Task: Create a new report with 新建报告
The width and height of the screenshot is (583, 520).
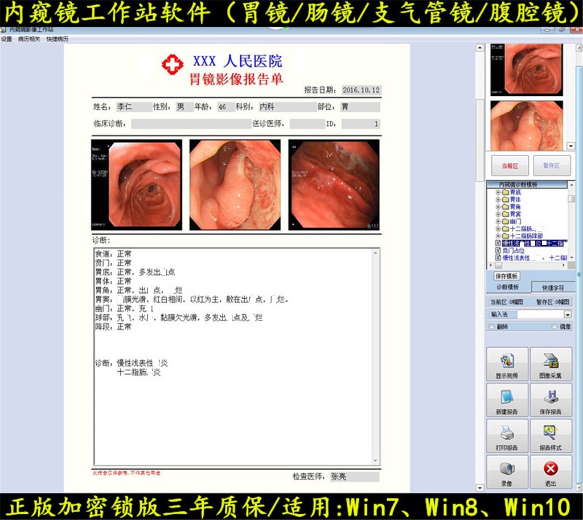Action: [506, 400]
